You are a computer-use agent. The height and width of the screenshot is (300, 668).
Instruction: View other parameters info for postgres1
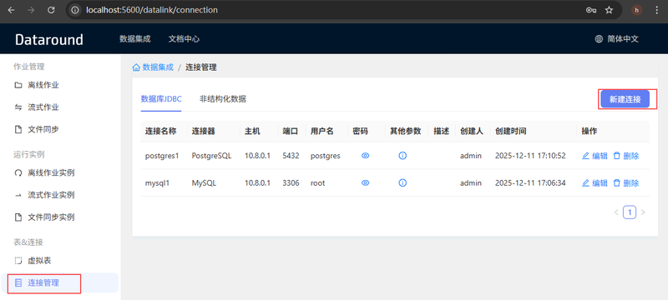click(402, 156)
